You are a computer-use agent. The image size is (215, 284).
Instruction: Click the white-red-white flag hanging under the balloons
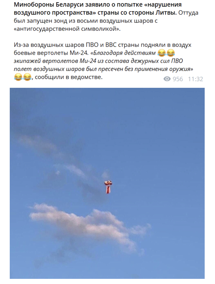click(x=108, y=189)
